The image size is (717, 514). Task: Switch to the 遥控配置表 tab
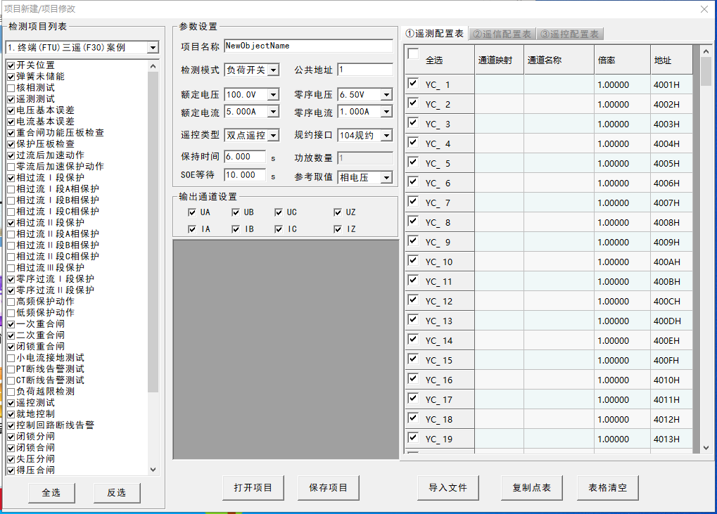(x=570, y=34)
